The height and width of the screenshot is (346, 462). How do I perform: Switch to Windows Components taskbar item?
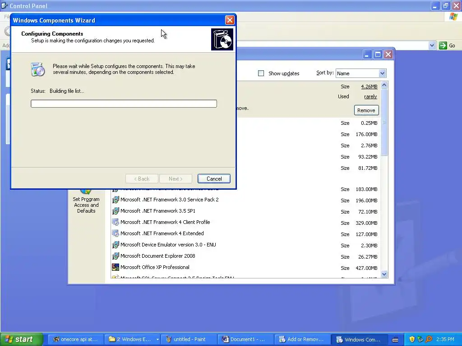click(x=359, y=340)
